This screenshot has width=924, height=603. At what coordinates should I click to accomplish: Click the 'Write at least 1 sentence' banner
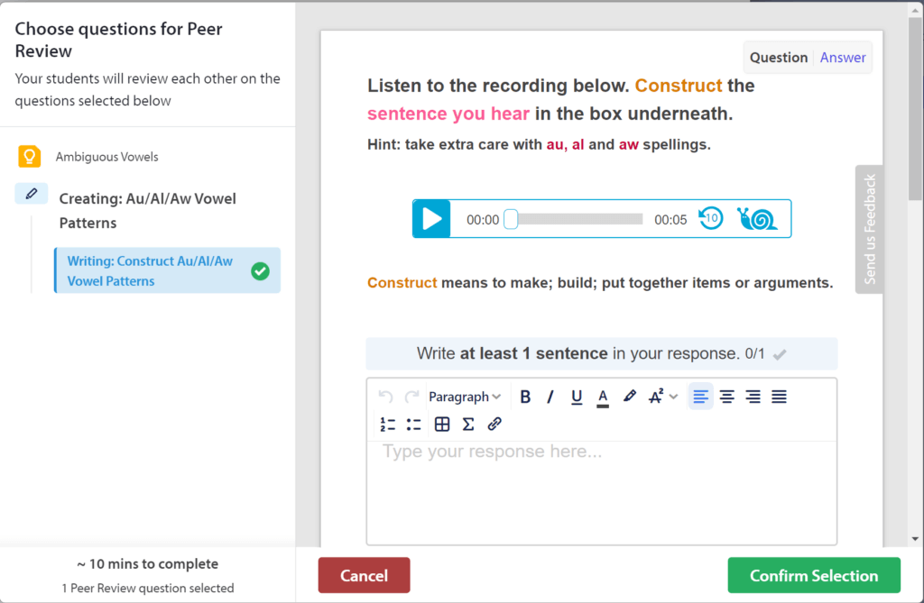602,353
